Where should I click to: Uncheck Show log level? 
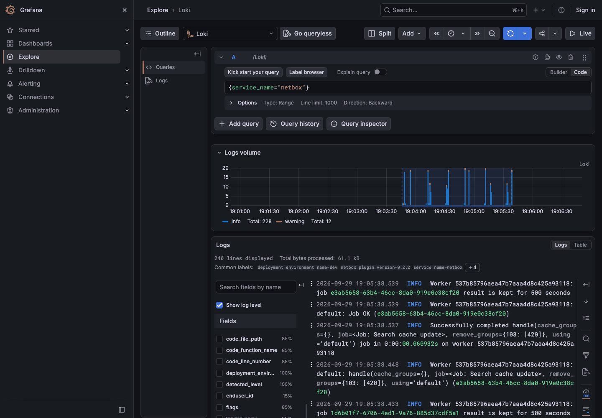(x=219, y=305)
